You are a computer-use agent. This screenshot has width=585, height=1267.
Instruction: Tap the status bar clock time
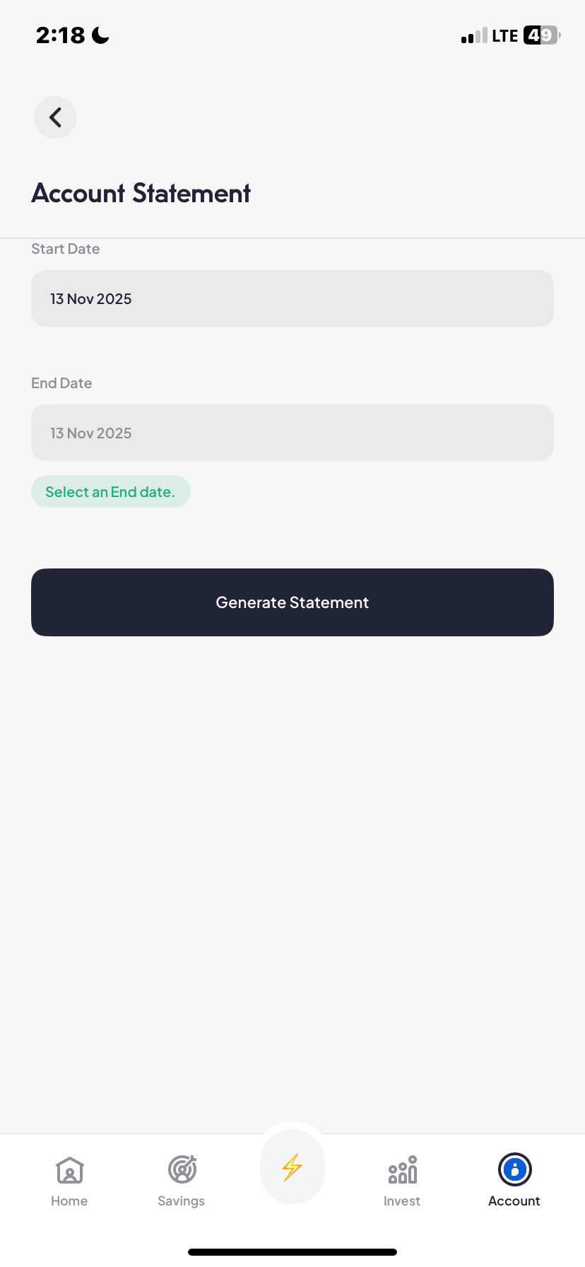click(x=61, y=35)
